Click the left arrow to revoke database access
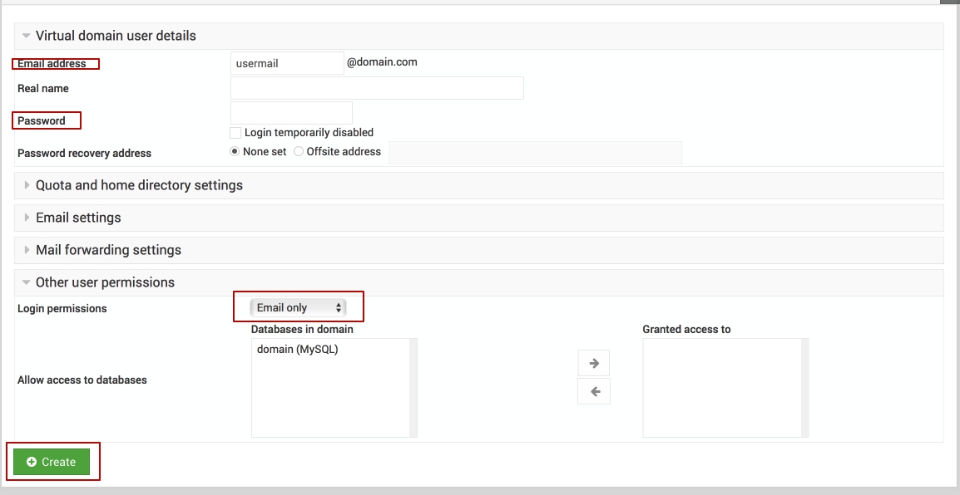This screenshot has width=960, height=495. coord(594,391)
